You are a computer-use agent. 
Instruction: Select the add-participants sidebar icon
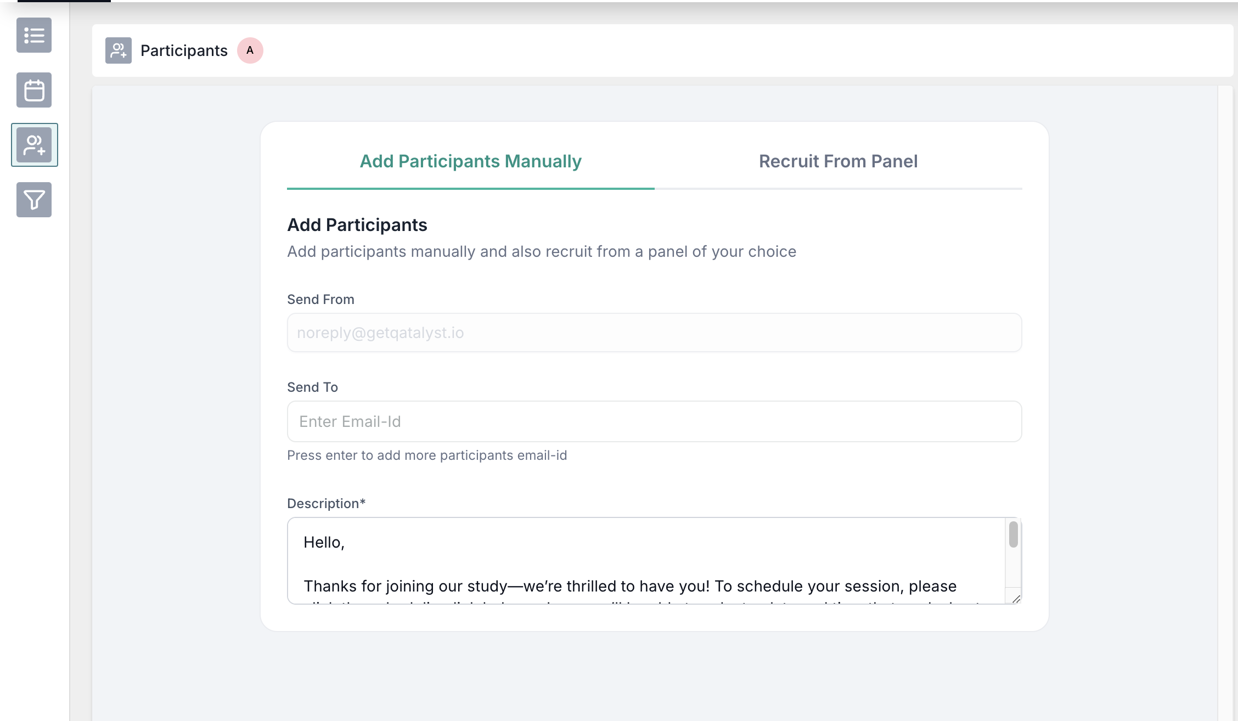(34, 145)
